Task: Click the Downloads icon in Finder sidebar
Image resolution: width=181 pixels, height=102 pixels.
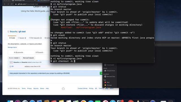Action: click(x=105, y=65)
